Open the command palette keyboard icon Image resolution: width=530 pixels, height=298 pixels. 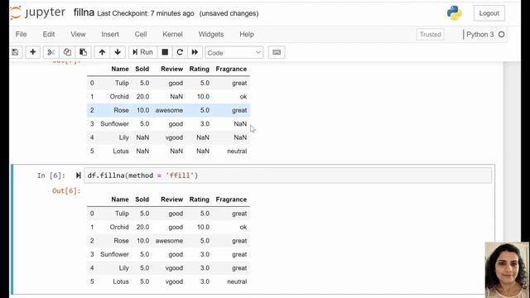pos(277,52)
